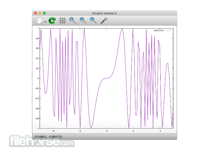Click the x-axis label -4
The height and width of the screenshot is (156, 207).
[x=53, y=131]
